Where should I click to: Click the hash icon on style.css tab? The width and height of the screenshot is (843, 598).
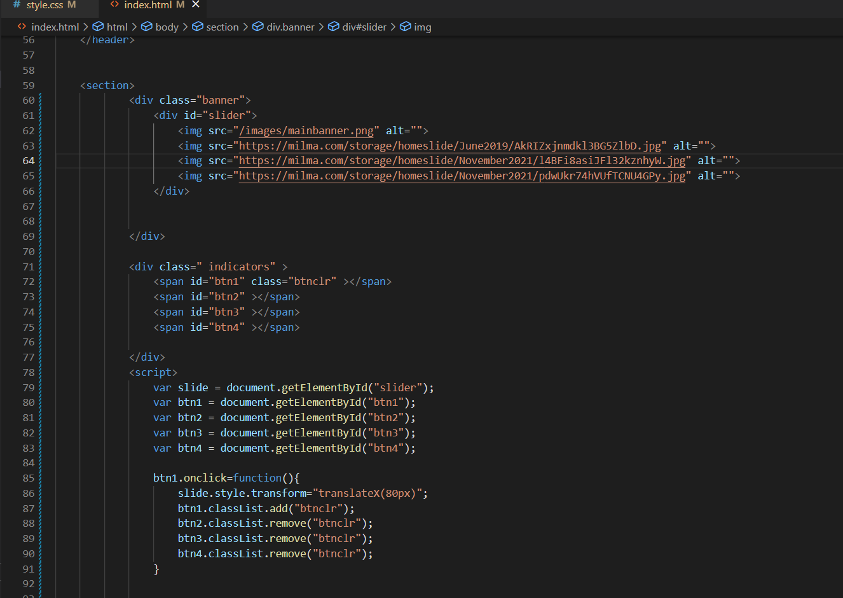[17, 4]
